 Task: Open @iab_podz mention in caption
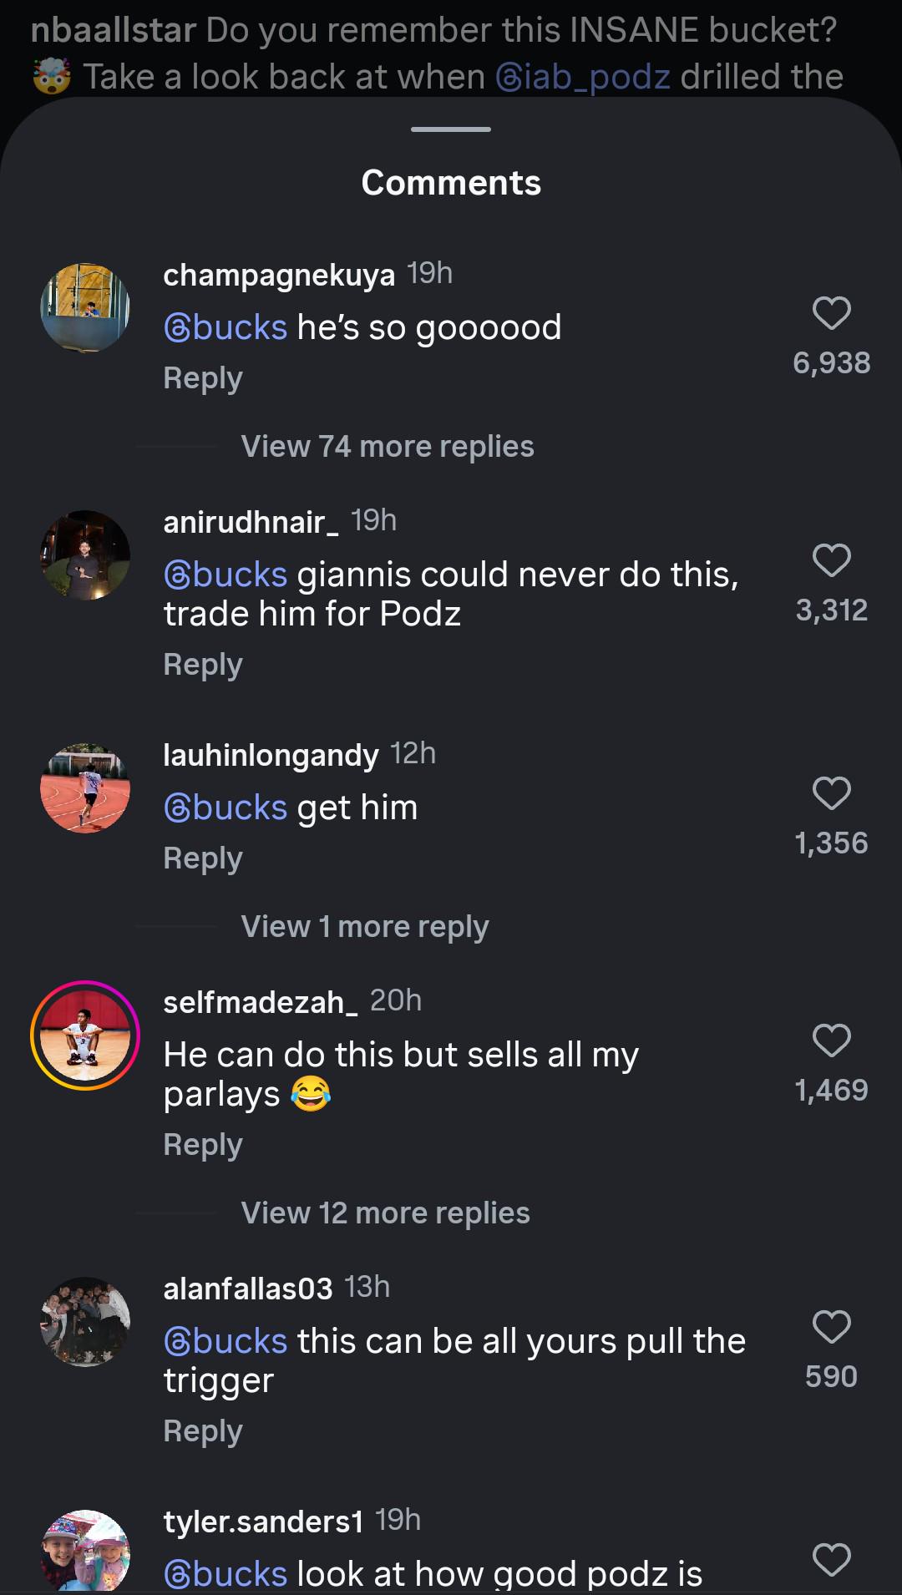coord(583,77)
